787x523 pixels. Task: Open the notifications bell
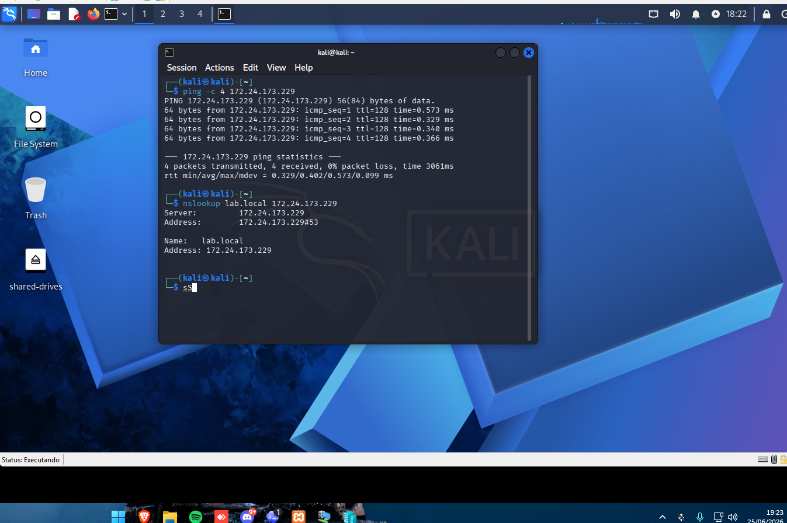[696, 14]
